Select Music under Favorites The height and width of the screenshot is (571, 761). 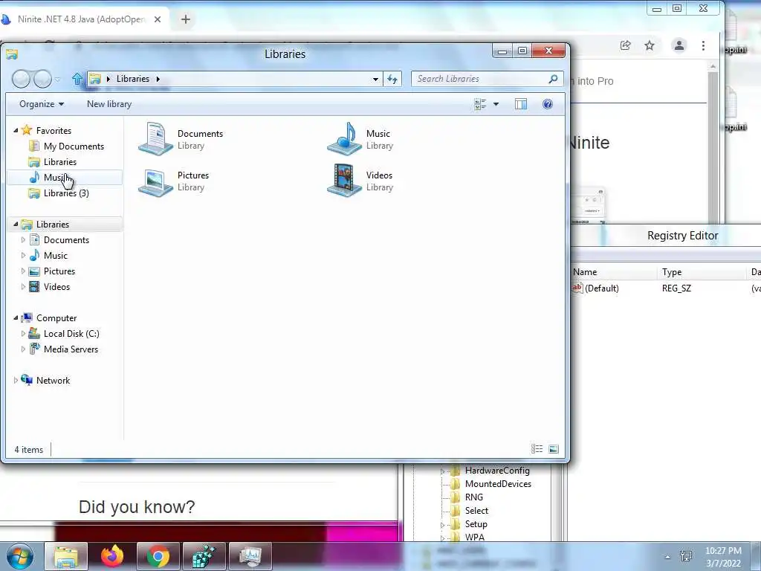click(65, 177)
